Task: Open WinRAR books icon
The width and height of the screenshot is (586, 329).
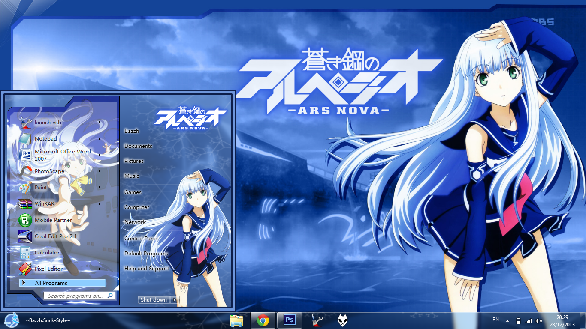Action: click(x=25, y=204)
